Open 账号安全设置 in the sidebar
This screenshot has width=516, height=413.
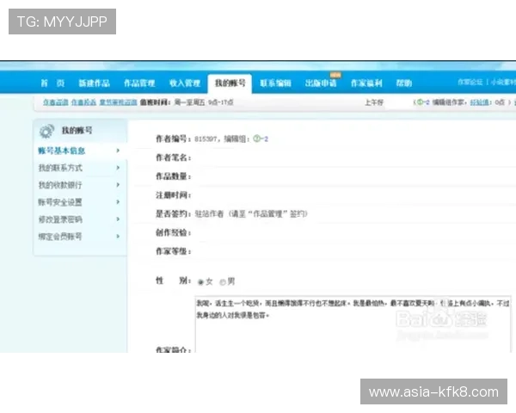[60, 202]
